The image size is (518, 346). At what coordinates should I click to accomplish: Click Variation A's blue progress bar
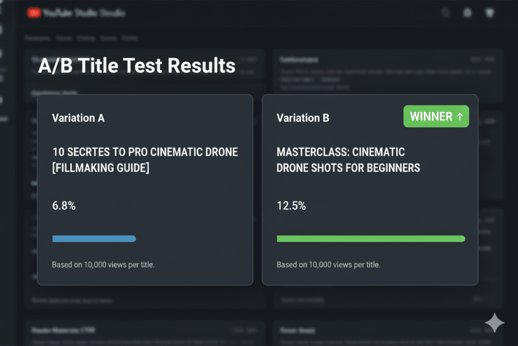pyautogui.click(x=94, y=239)
